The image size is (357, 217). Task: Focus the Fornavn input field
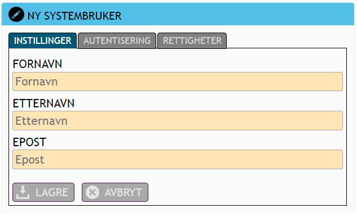tap(178, 82)
